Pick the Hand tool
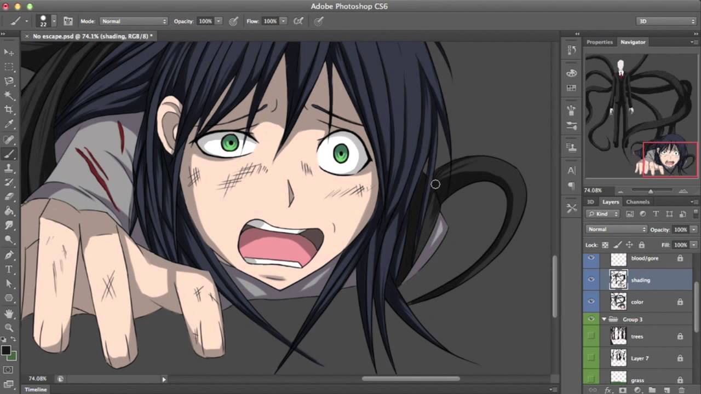The width and height of the screenshot is (701, 394). click(x=9, y=314)
